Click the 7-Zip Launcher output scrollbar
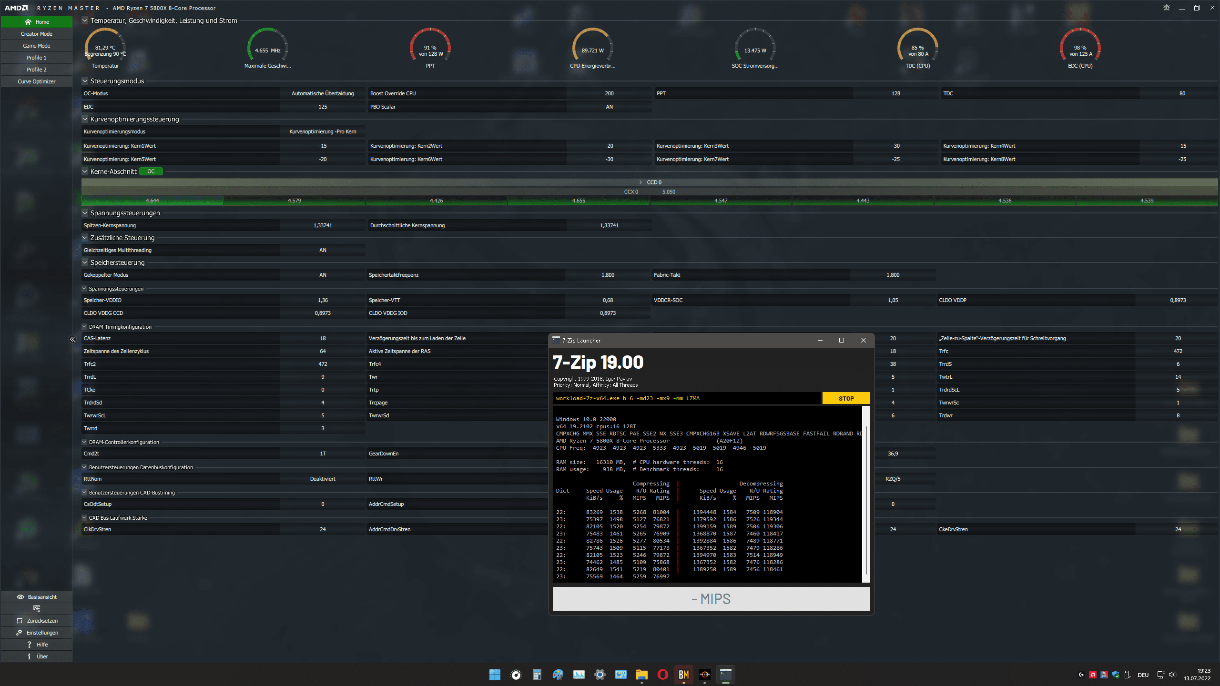Viewport: 1220px width, 686px height. 866,494
